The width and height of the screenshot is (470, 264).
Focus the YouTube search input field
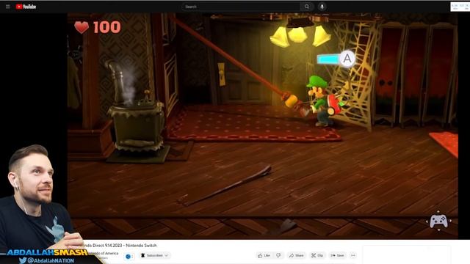(241, 7)
